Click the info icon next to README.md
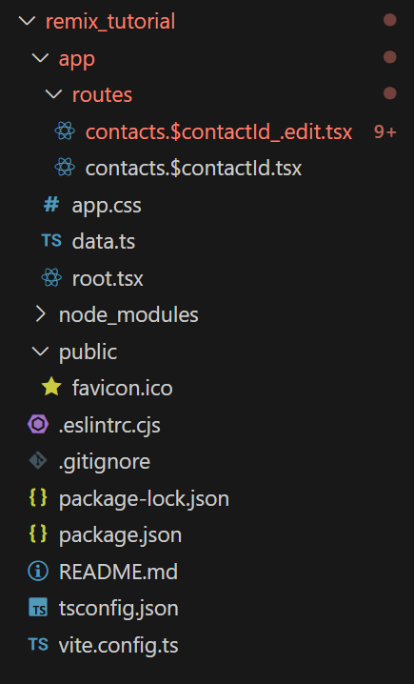Screen dimensions: 414x684 (38, 571)
